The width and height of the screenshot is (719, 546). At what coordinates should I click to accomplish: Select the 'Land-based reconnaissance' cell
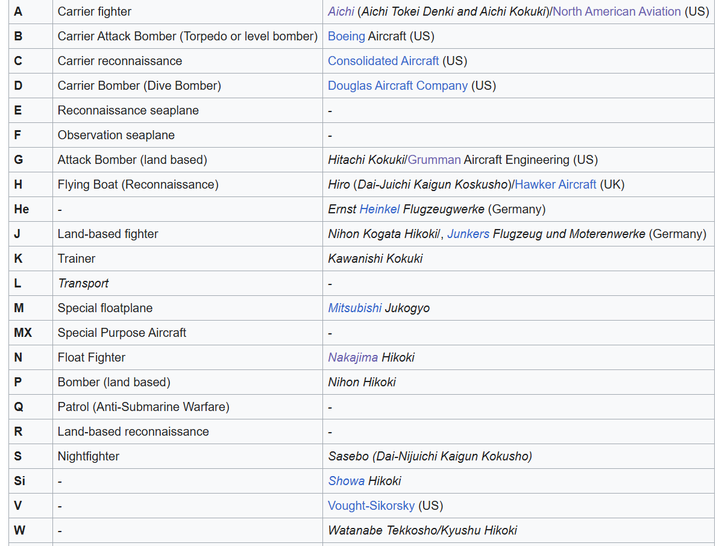click(187, 431)
